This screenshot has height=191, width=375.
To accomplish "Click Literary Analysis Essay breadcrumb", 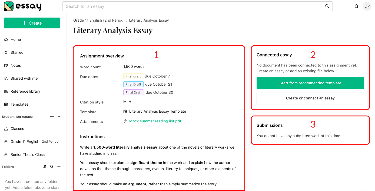I will (149, 20).
